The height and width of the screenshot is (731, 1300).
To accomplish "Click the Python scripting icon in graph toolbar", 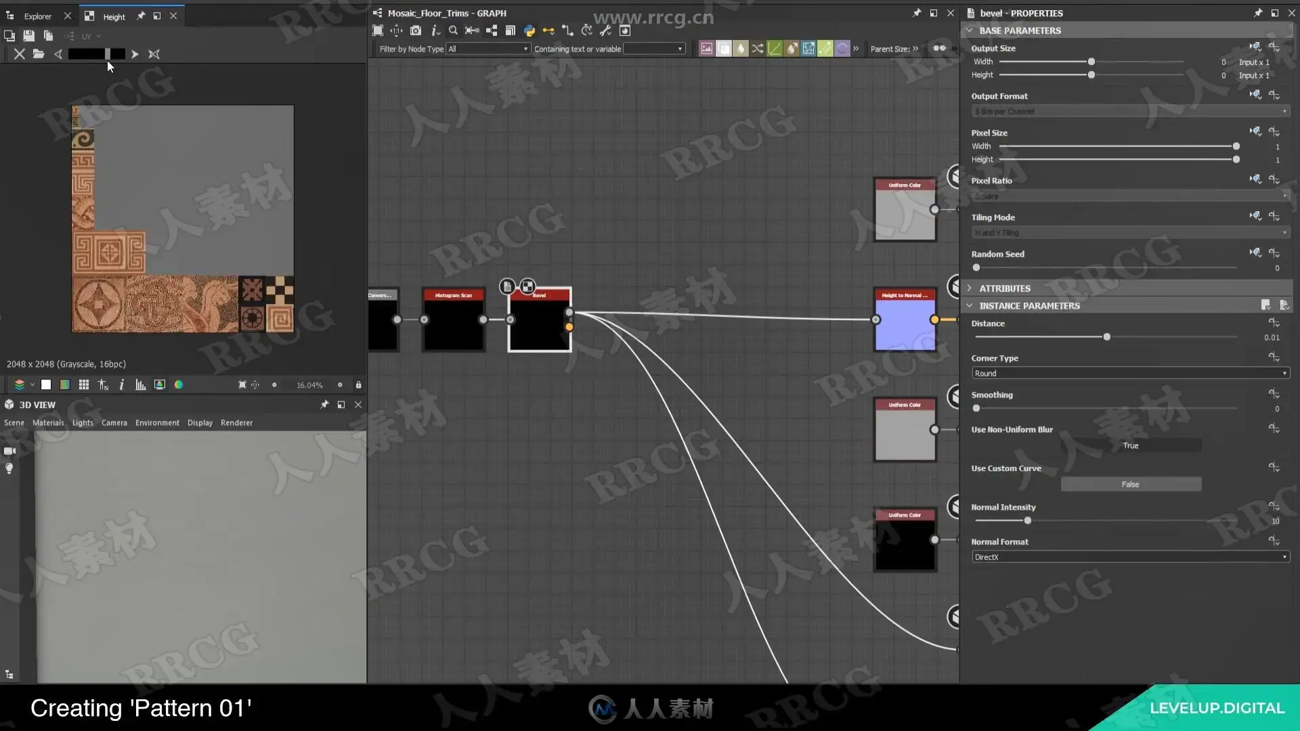I will click(529, 30).
